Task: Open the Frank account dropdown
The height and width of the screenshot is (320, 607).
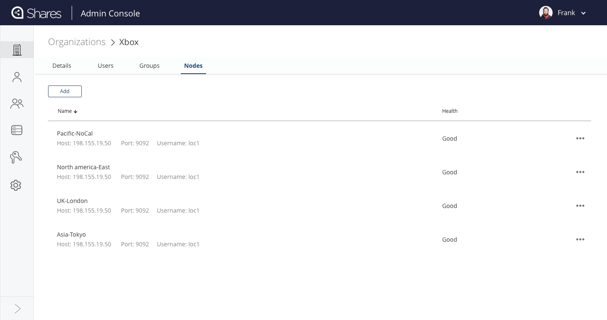Action: pyautogui.click(x=583, y=13)
